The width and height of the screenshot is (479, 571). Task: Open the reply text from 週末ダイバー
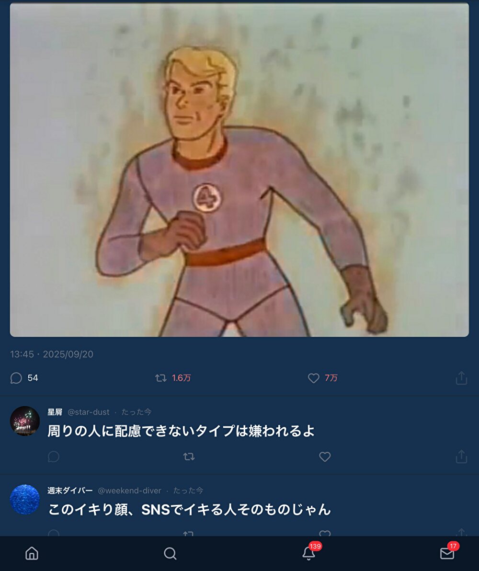pos(189,510)
